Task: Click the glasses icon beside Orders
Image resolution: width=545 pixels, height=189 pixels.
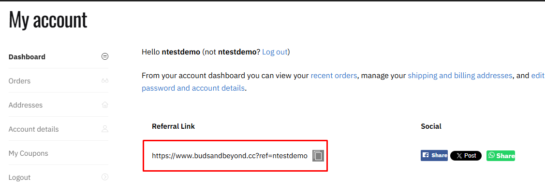Action: click(104, 81)
